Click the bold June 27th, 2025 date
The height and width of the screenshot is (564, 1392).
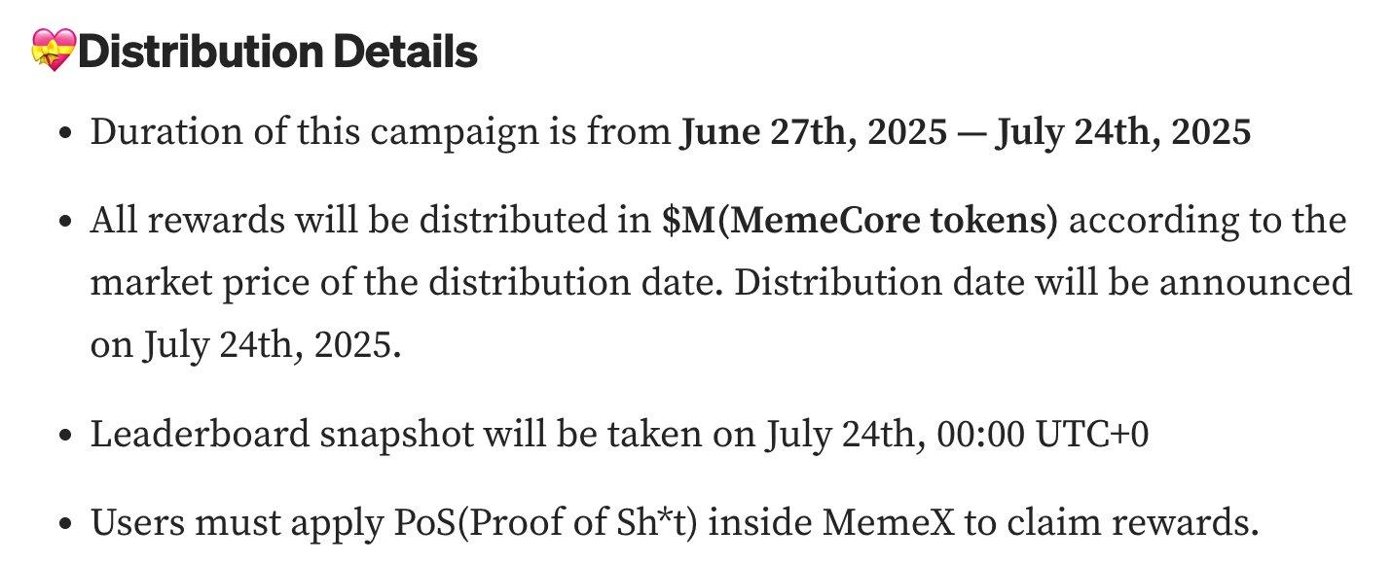click(x=813, y=130)
